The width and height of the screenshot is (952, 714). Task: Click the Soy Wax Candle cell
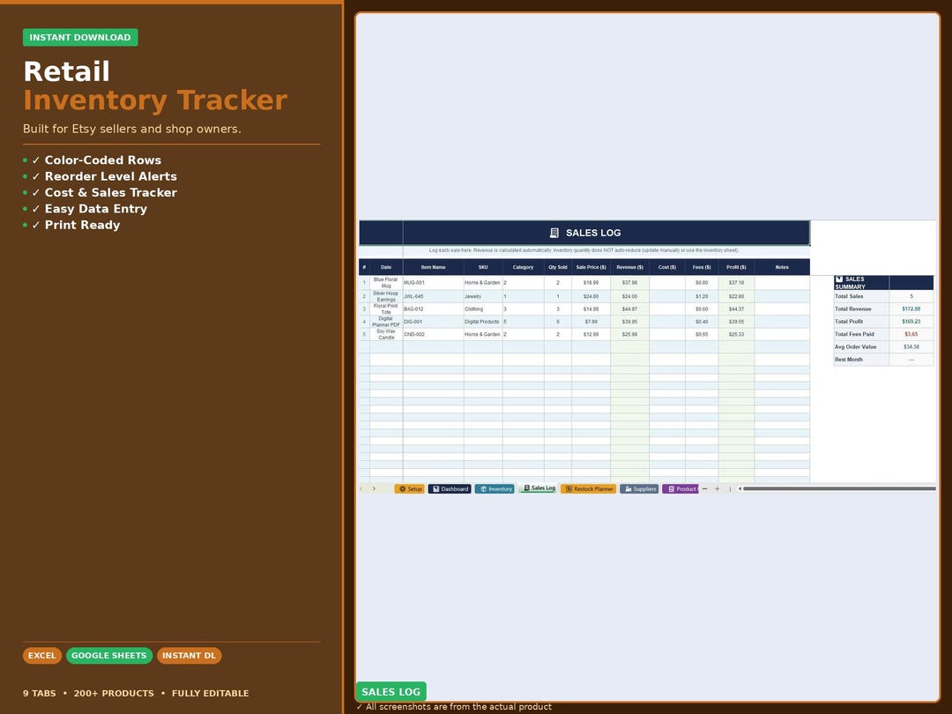coord(386,335)
